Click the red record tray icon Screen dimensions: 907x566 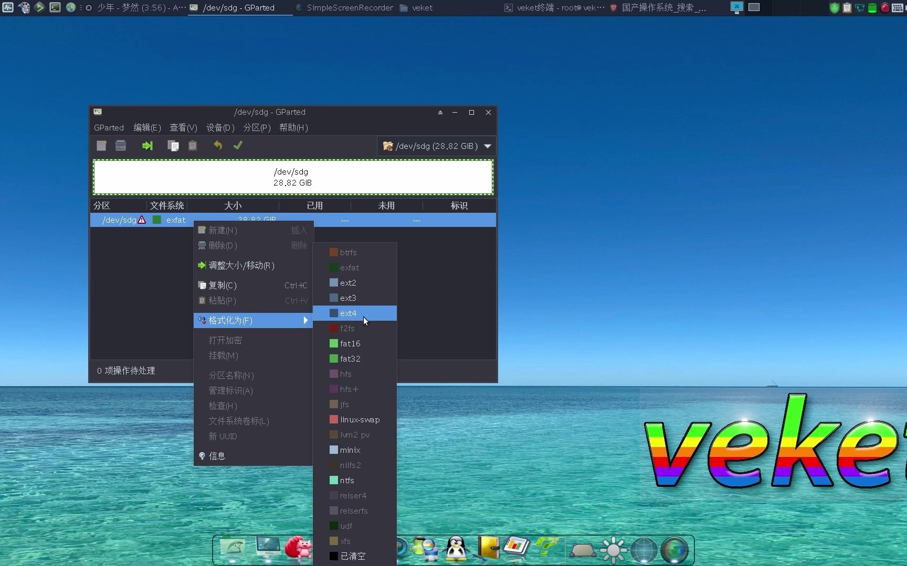coord(885,8)
